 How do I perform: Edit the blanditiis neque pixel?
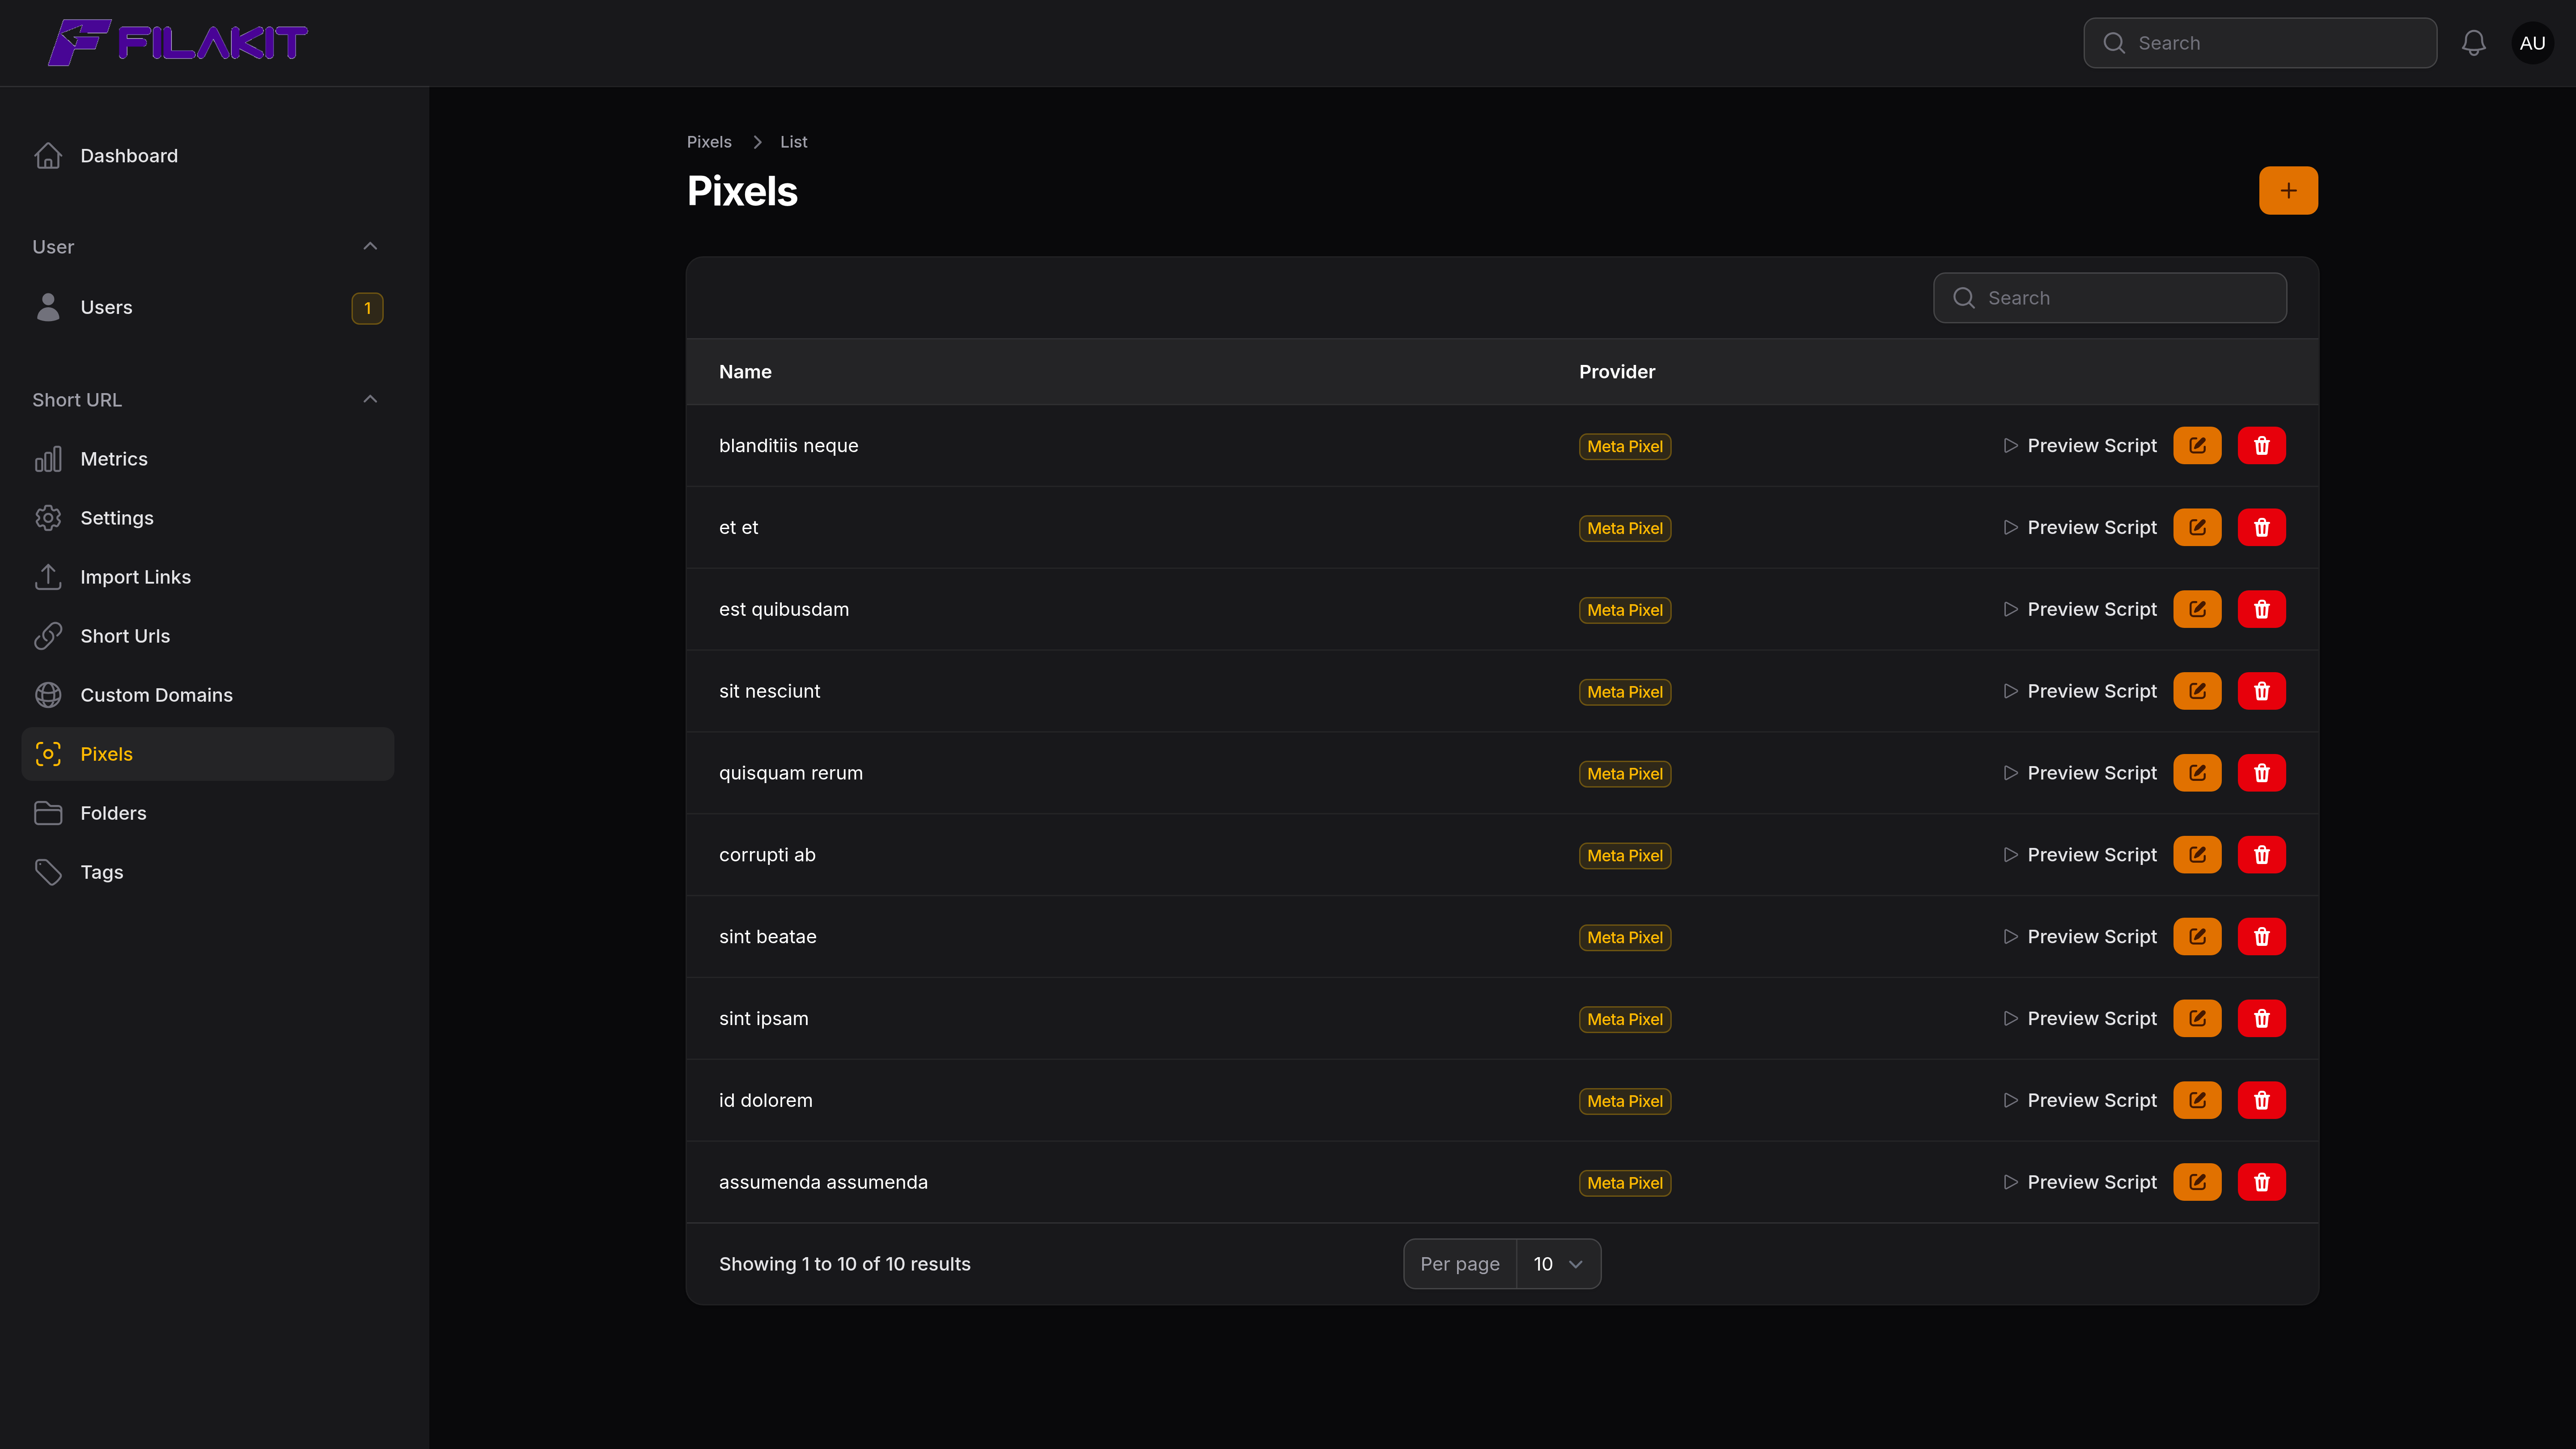[x=2197, y=446]
